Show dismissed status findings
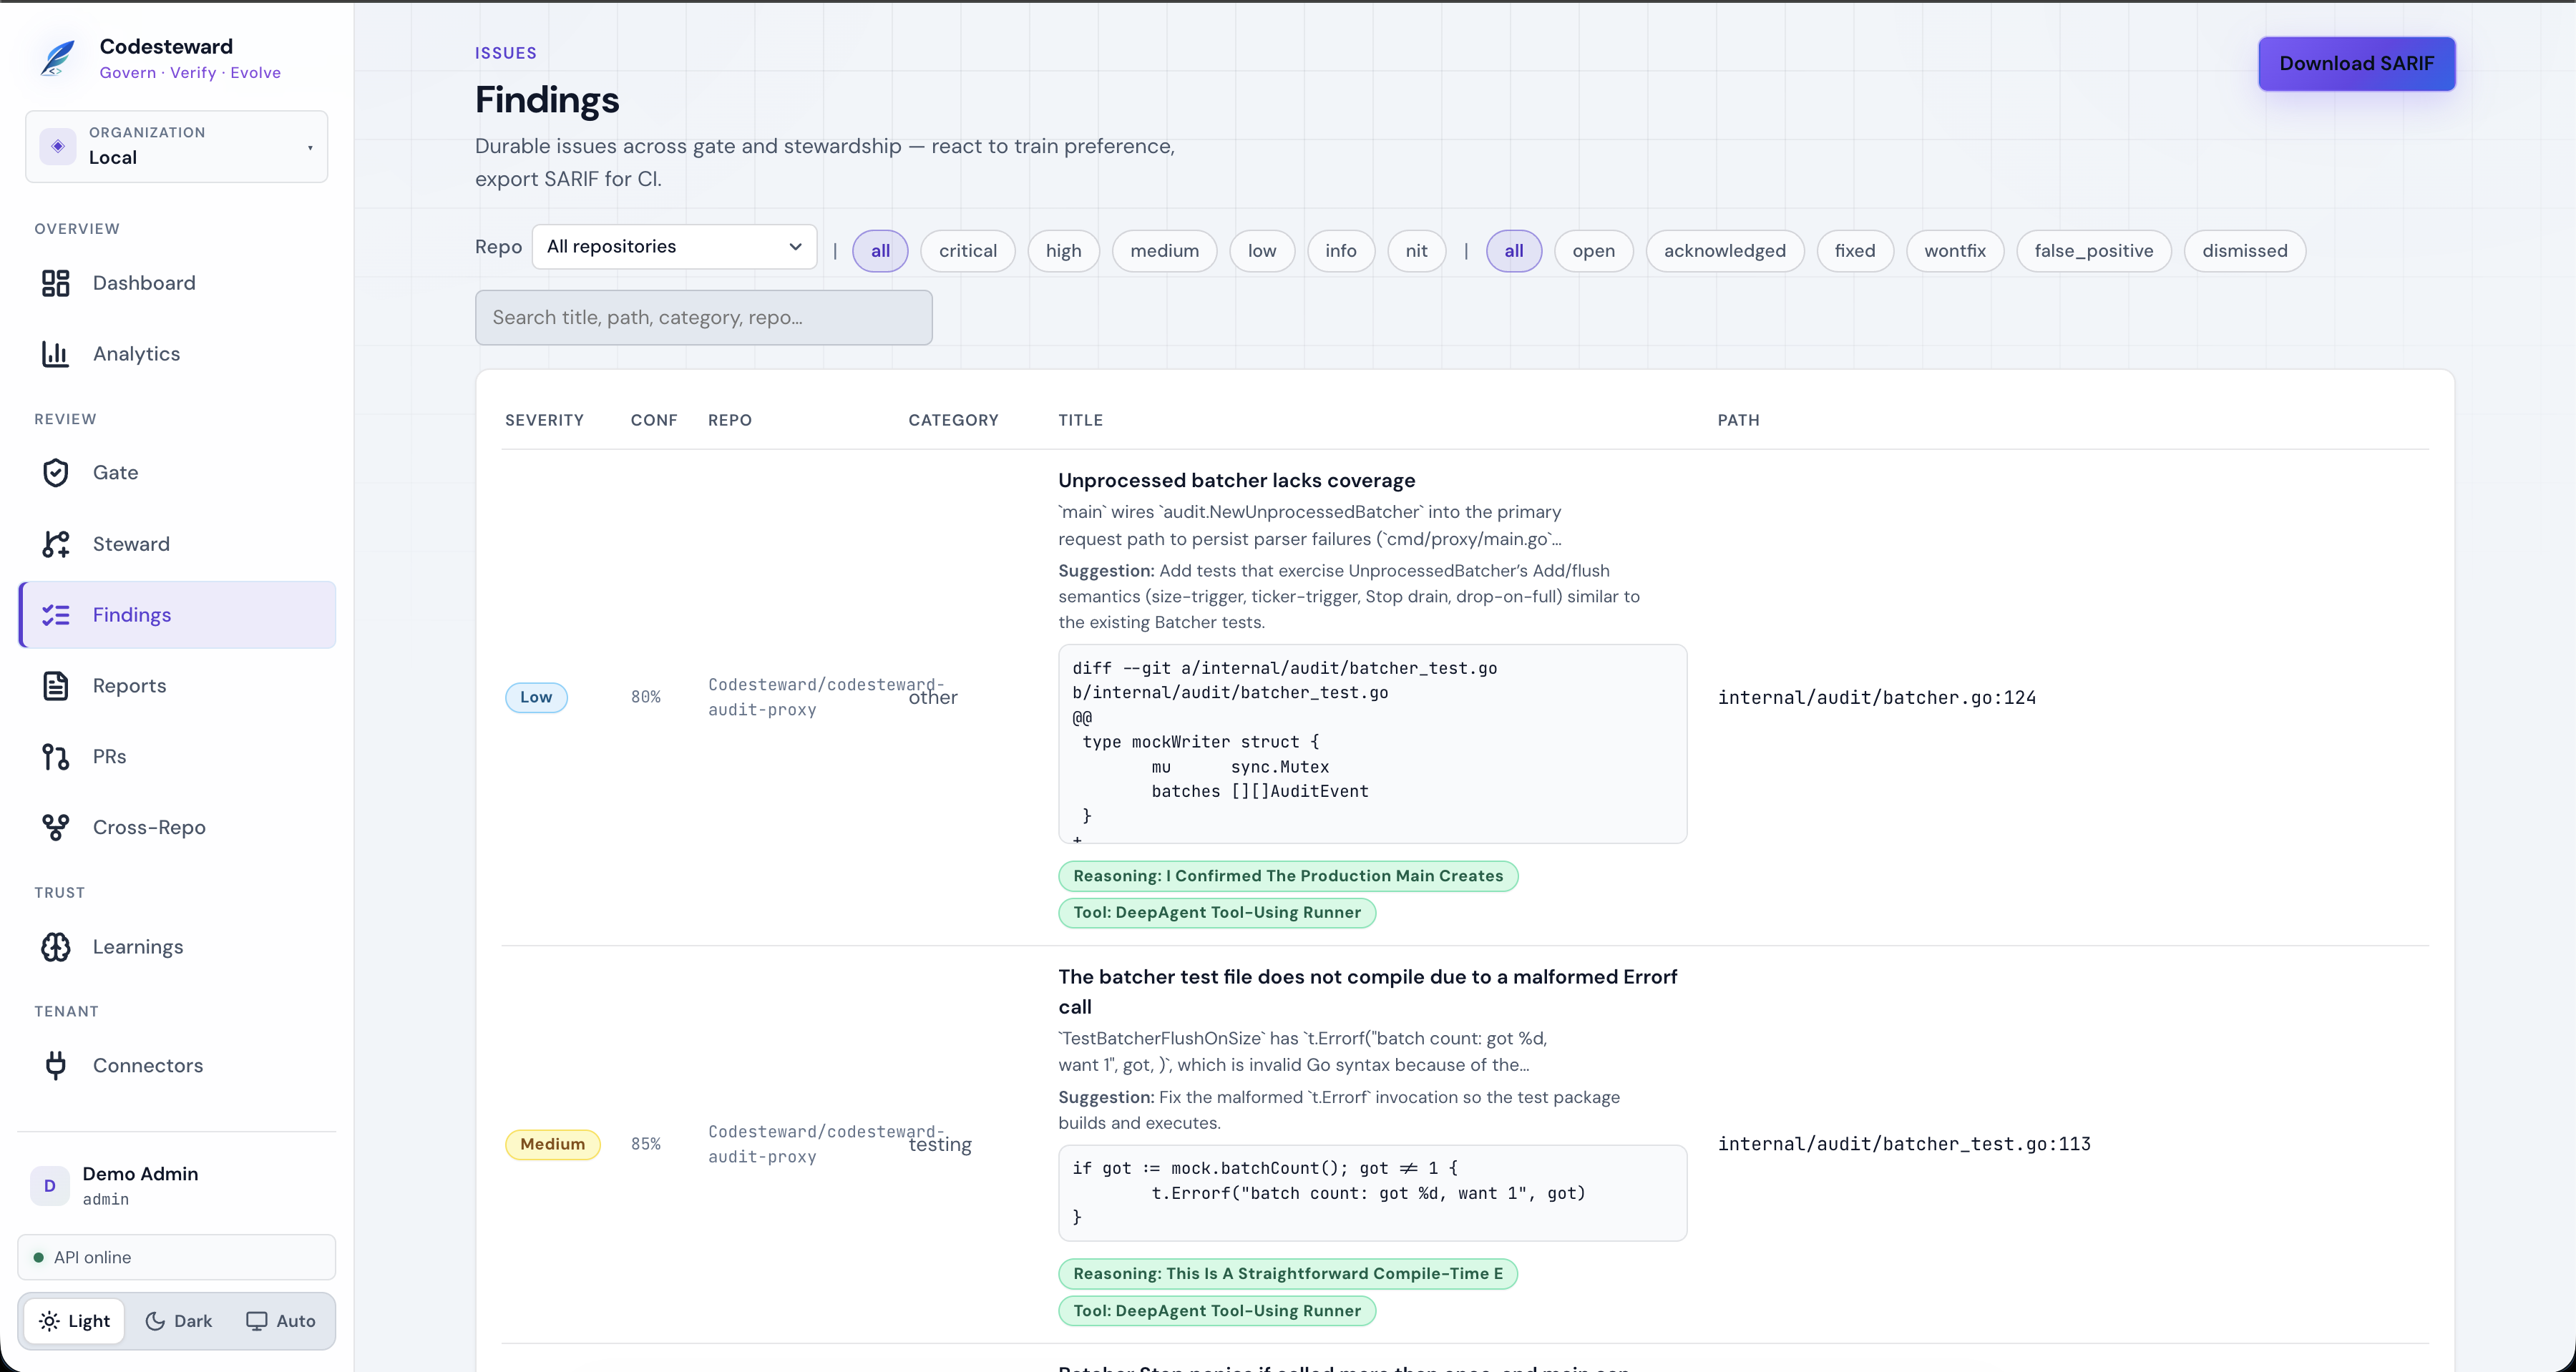The height and width of the screenshot is (1372, 2576). 2244,251
